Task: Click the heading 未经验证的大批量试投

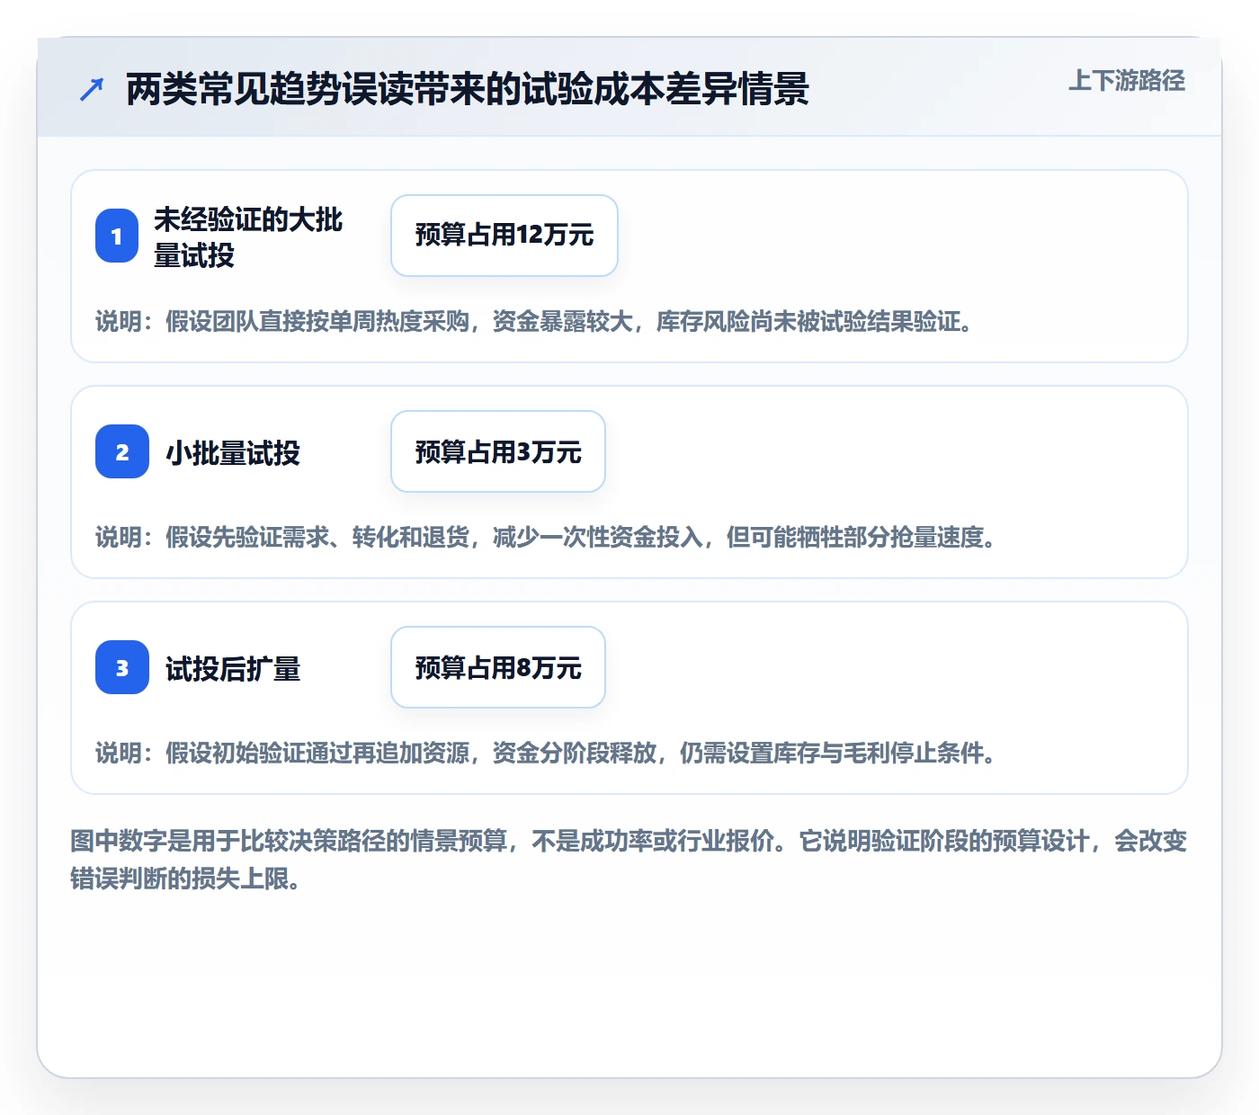Action: pos(248,237)
